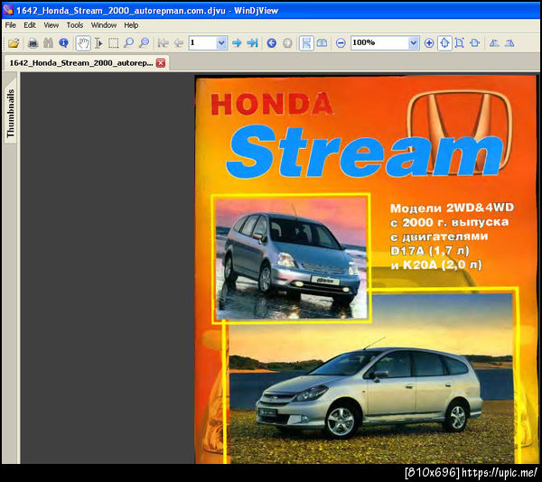Image resolution: width=542 pixels, height=482 pixels.
Task: Open document information with the blue i icon
Action: click(63, 43)
